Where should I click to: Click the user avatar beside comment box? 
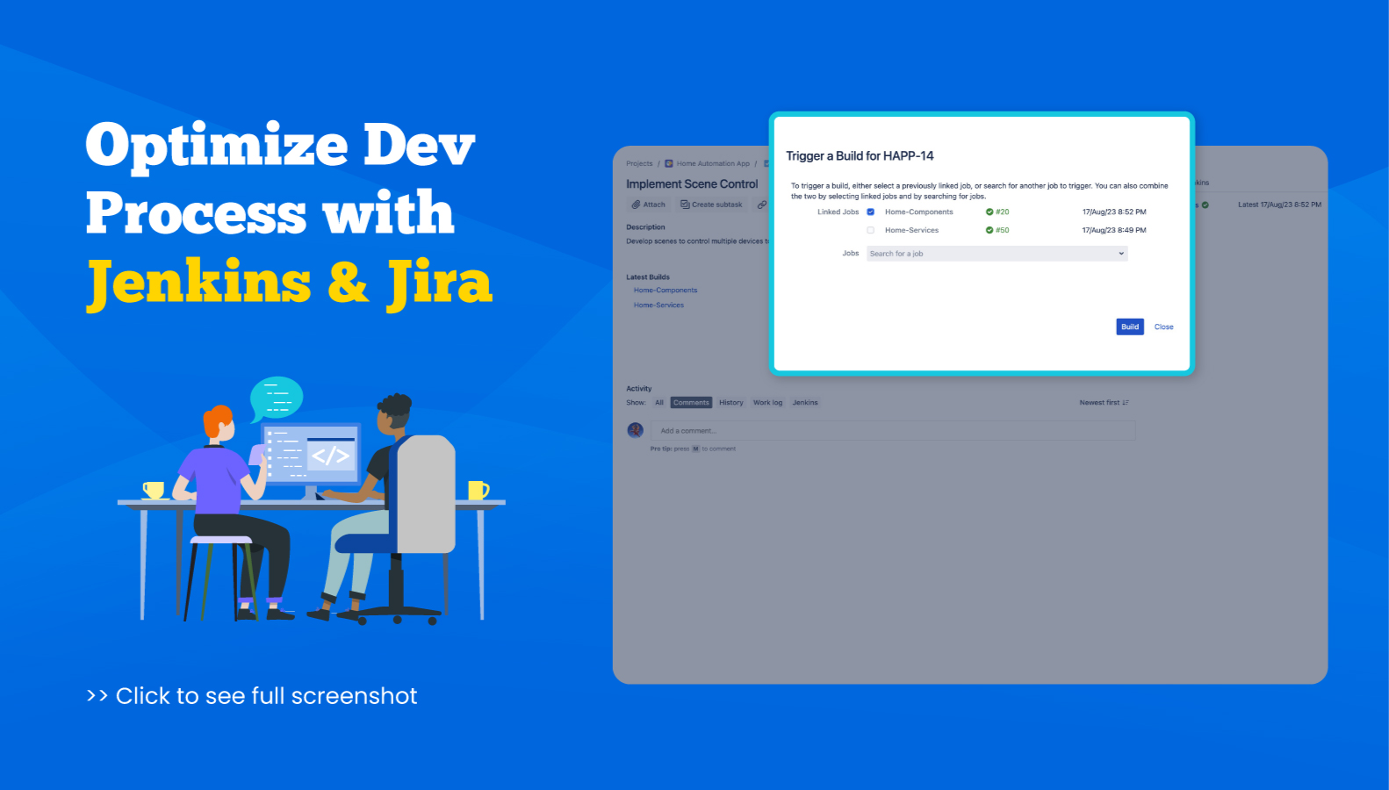636,430
